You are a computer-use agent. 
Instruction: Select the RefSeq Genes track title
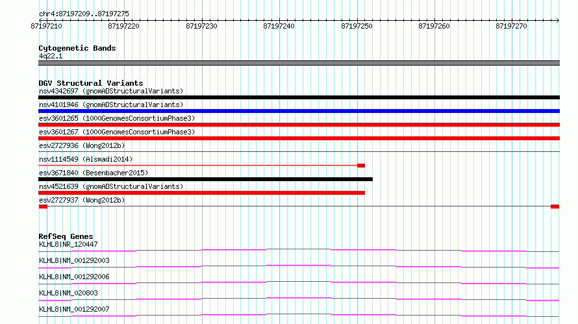coord(66,236)
